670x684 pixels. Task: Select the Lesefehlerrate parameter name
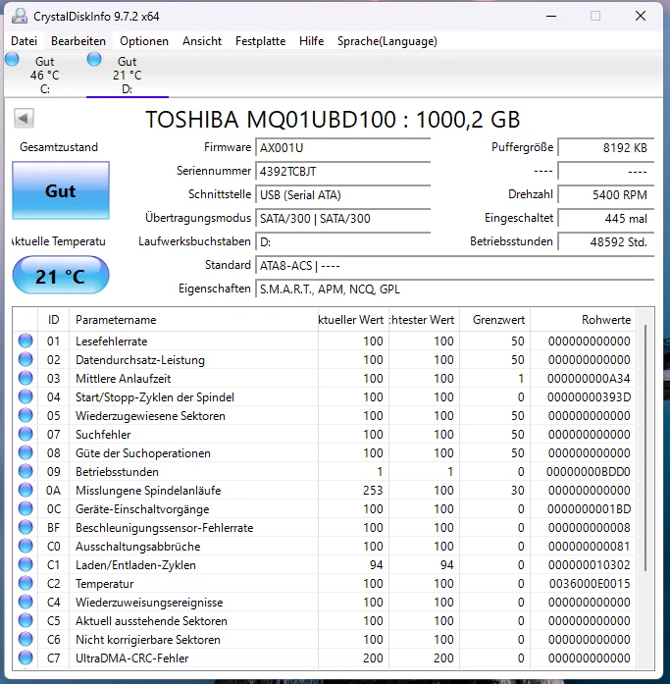pyautogui.click(x=112, y=342)
